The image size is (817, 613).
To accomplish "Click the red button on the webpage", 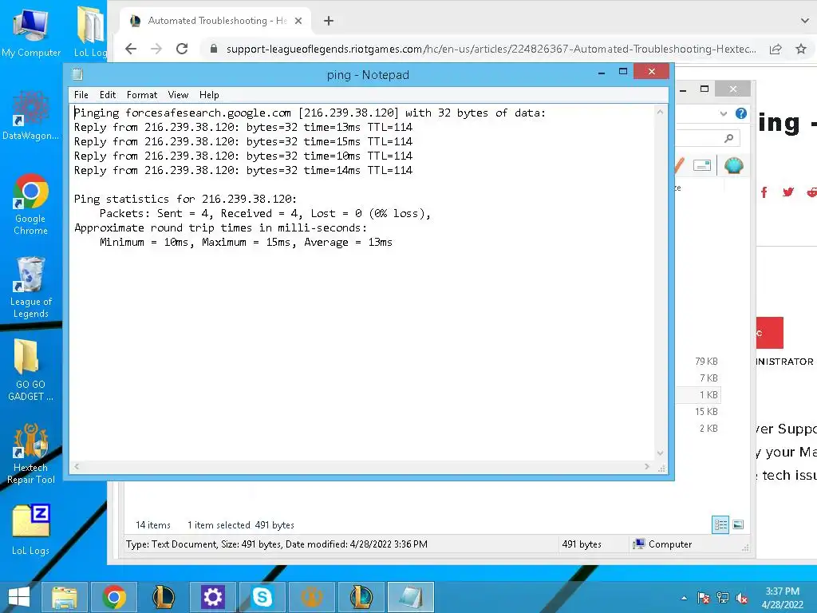I will 770,333.
